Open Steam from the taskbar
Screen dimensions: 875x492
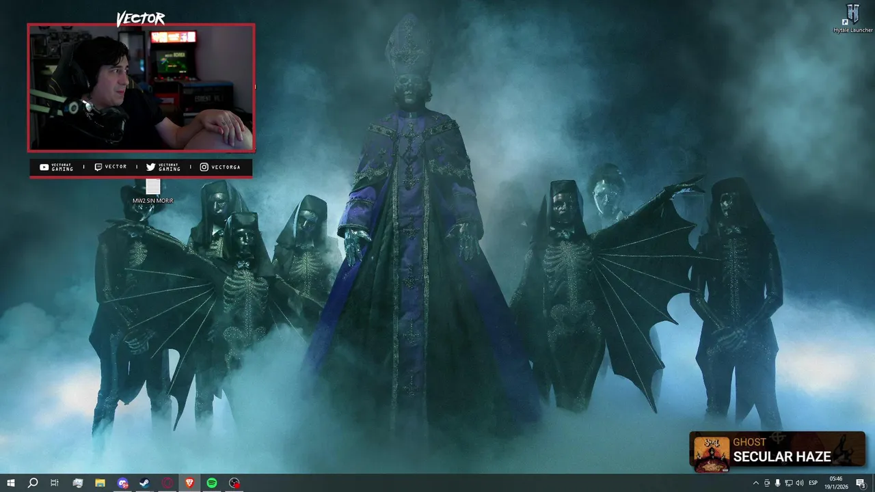145,483
